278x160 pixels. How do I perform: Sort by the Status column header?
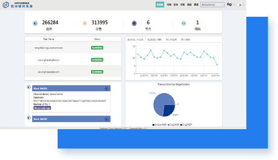97,39
